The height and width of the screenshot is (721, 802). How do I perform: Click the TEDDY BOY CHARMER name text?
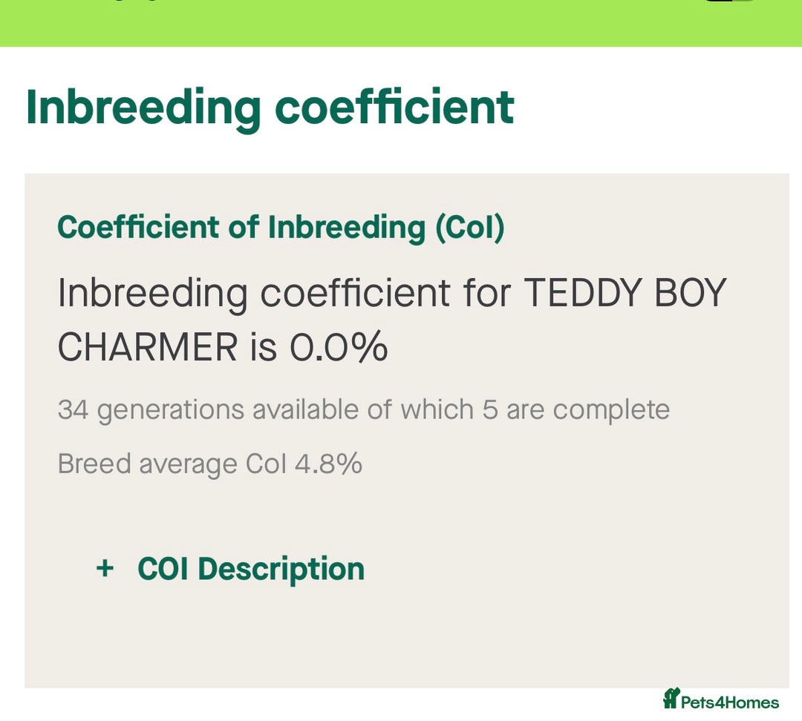pos(392,320)
